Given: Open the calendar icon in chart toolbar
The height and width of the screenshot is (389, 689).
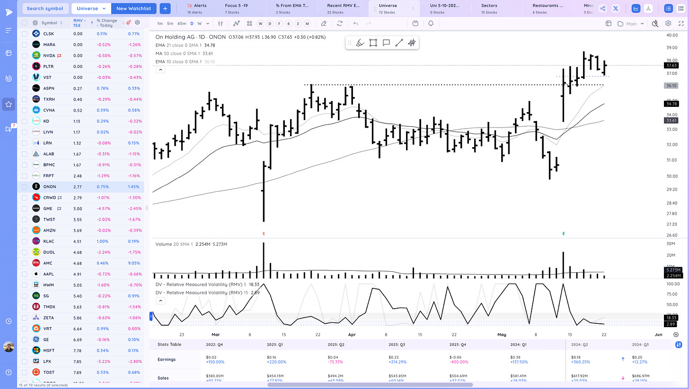Looking at the screenshot, I should [x=415, y=24].
